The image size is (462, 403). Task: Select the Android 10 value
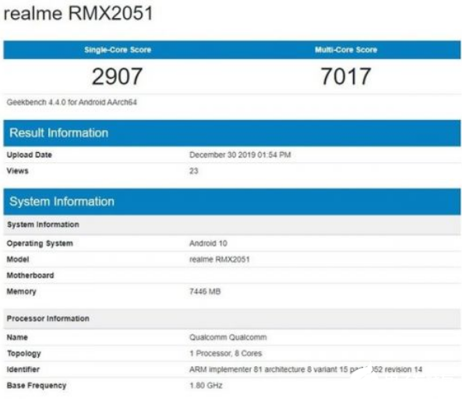click(x=208, y=243)
